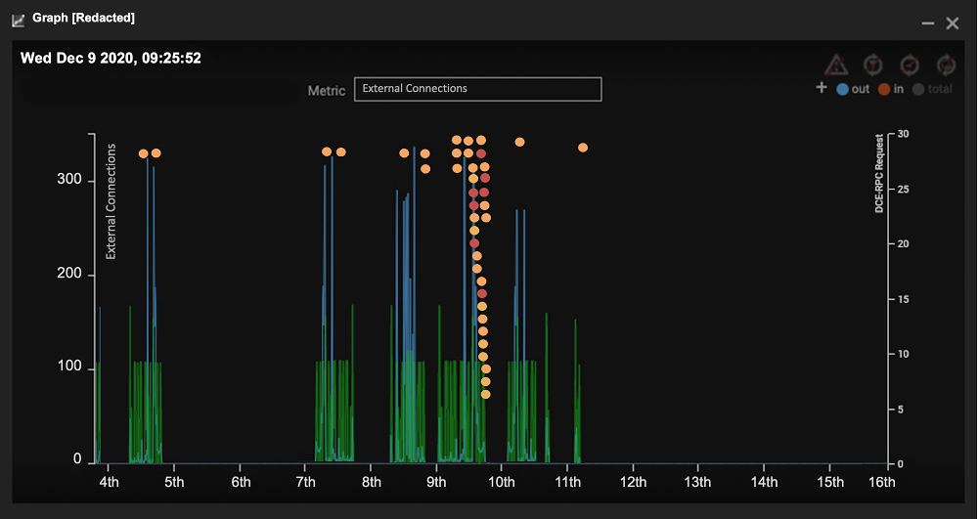Click the plus icon beside the legend

click(822, 88)
